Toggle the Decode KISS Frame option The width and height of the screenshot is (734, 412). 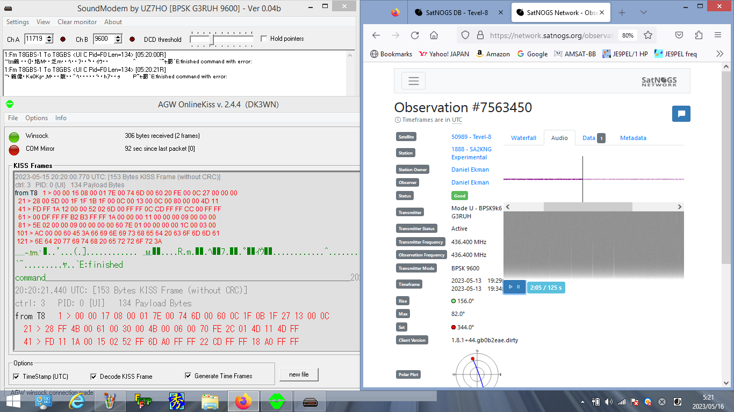pyautogui.click(x=94, y=377)
